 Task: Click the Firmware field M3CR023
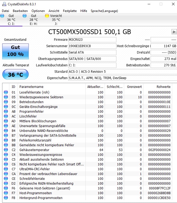pos(92,40)
